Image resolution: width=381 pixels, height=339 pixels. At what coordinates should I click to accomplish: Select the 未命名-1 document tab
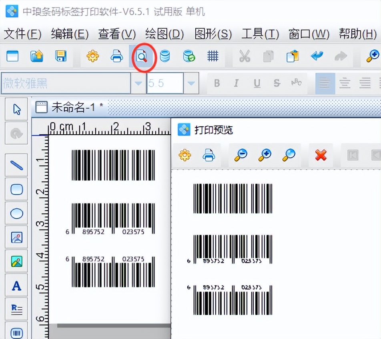click(x=70, y=107)
